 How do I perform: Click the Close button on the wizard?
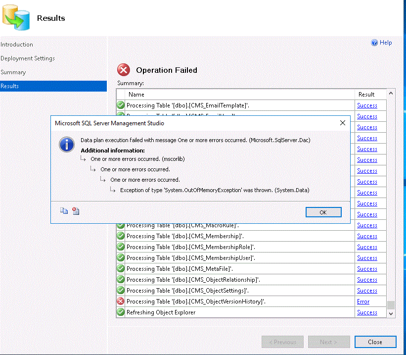[x=375, y=342]
